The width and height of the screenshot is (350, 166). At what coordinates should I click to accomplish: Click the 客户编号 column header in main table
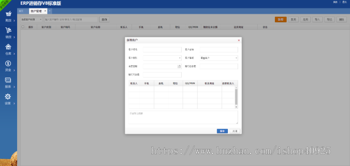pos(65,27)
